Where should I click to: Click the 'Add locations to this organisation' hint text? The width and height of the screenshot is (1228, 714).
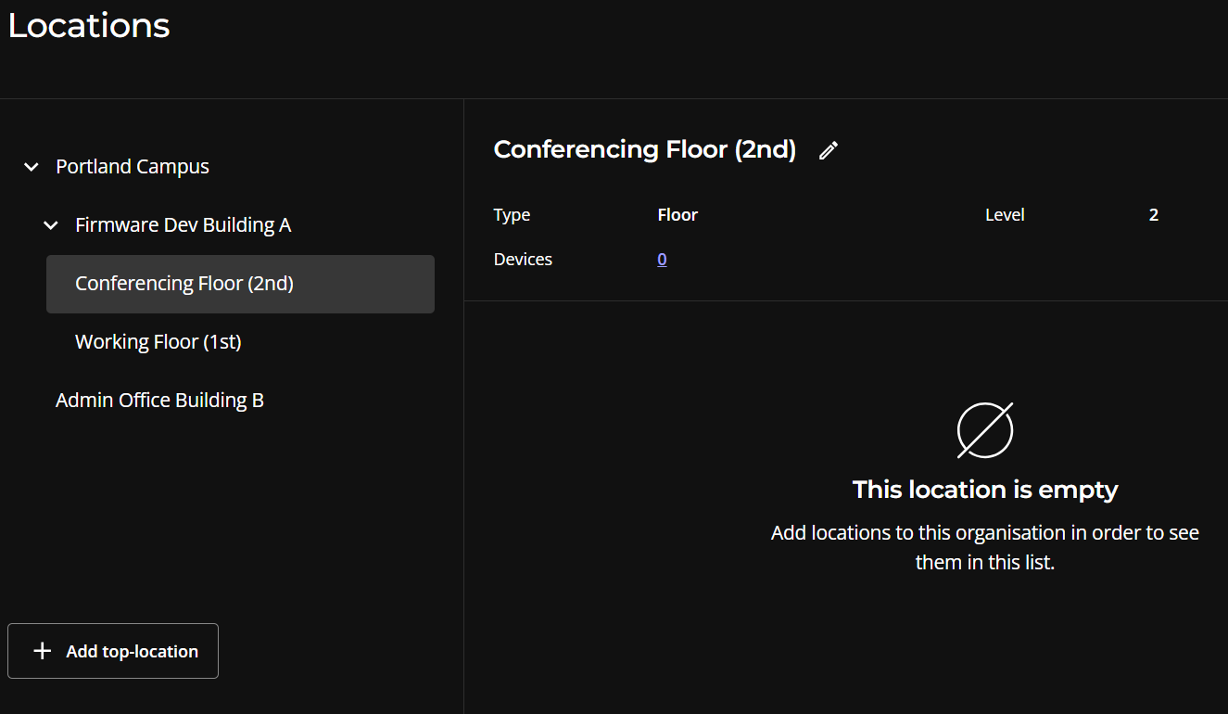coord(985,547)
